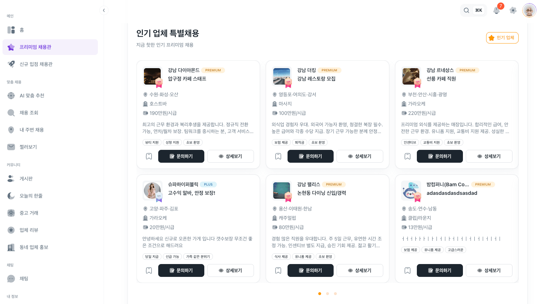
Task: Open the notifications bell icon
Action: click(496, 10)
